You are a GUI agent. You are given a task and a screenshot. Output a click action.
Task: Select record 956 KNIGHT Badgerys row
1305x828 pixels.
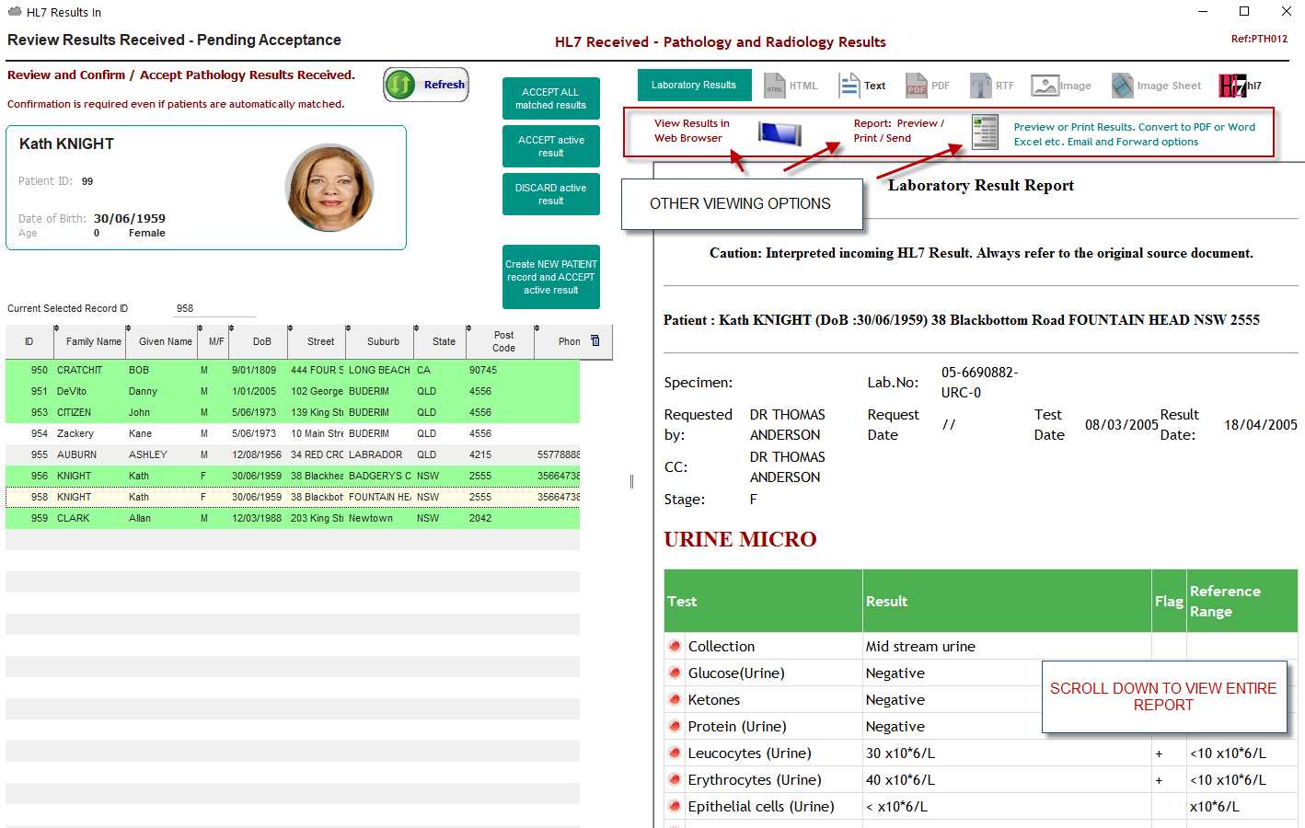tap(293, 476)
